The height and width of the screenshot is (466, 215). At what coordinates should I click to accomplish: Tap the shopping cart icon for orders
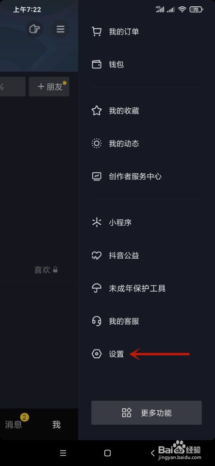pyautogui.click(x=97, y=32)
